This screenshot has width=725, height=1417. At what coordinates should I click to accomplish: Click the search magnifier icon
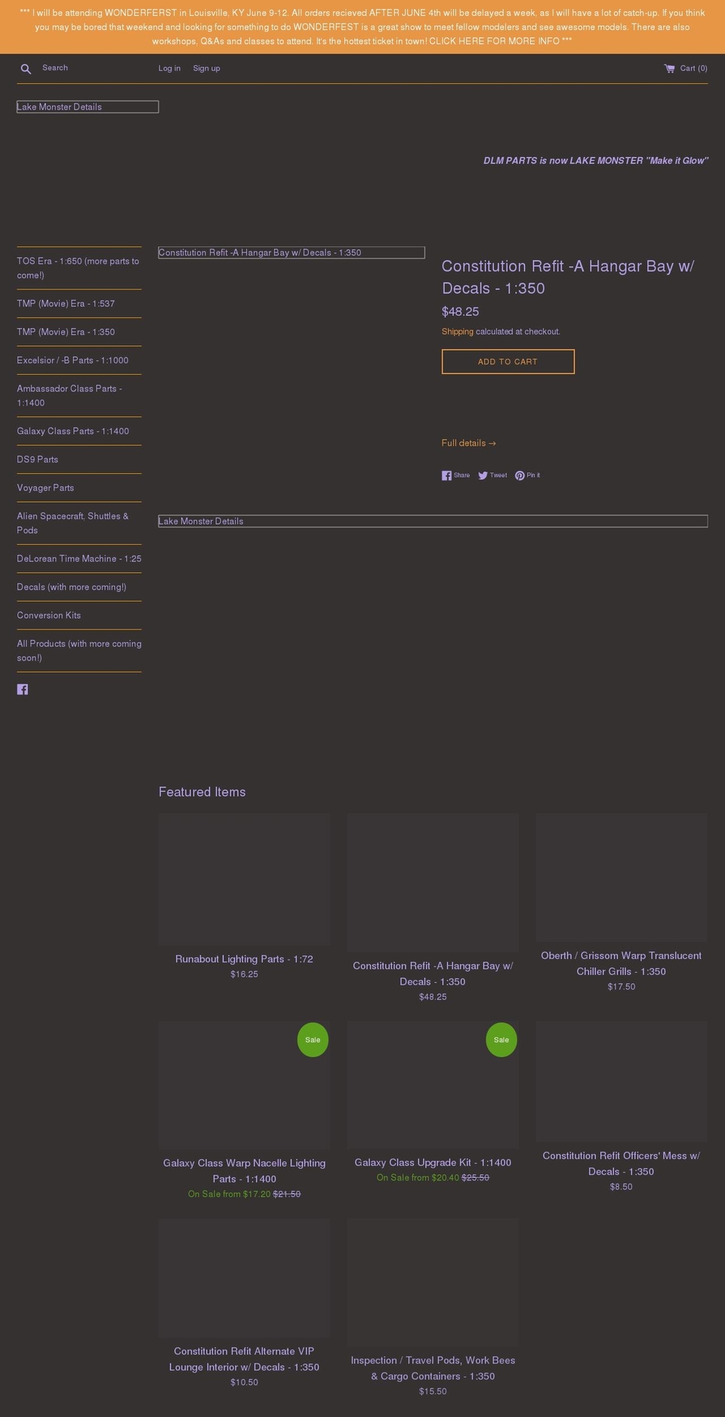coord(26,69)
